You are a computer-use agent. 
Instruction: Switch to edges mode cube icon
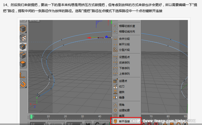pos(23,55)
